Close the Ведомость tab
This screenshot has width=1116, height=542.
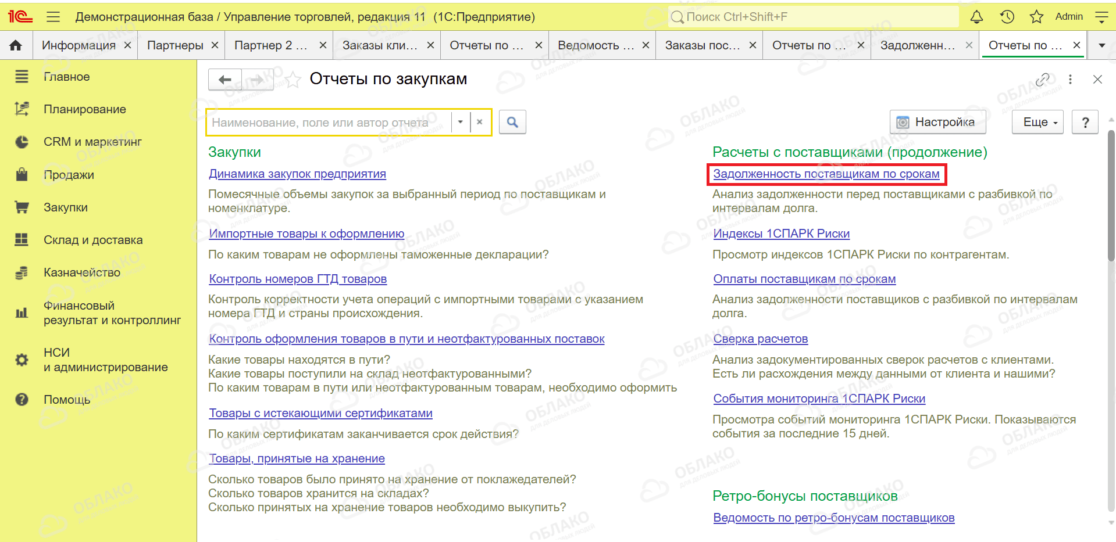click(x=646, y=45)
